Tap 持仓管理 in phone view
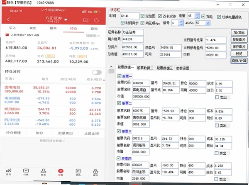 (14, 133)
